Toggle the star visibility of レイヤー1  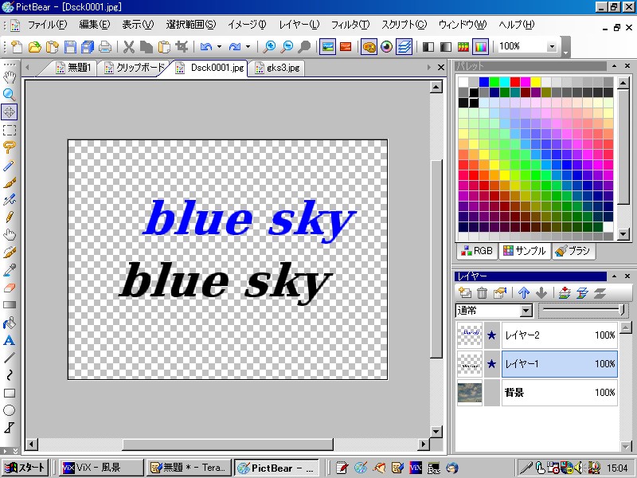coord(491,364)
